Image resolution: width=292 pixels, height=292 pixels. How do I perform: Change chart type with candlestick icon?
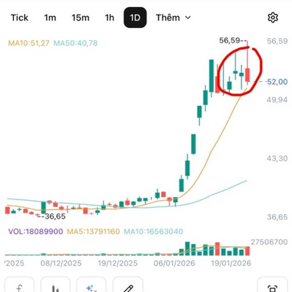click(x=55, y=287)
